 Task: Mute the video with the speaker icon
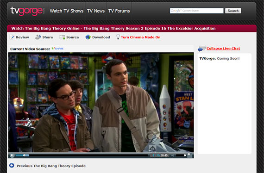[x=173, y=155]
